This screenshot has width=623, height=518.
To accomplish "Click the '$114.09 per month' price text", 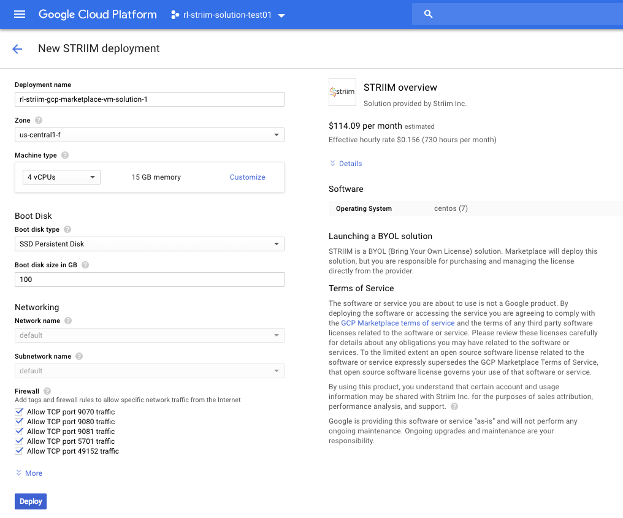I will coord(365,126).
